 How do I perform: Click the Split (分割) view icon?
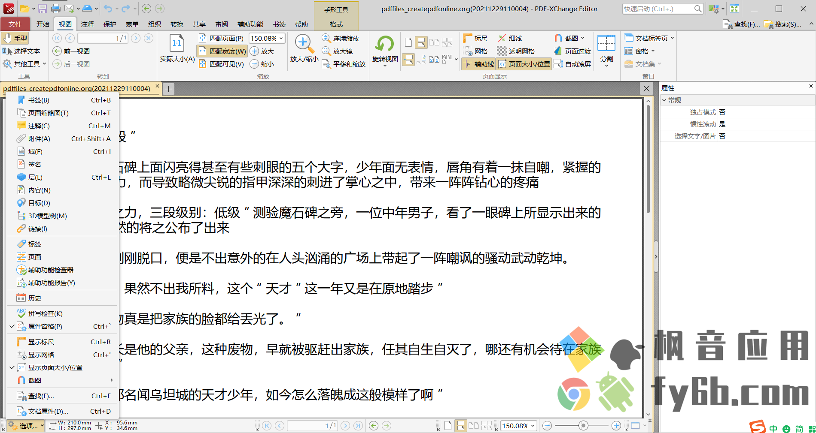click(606, 43)
